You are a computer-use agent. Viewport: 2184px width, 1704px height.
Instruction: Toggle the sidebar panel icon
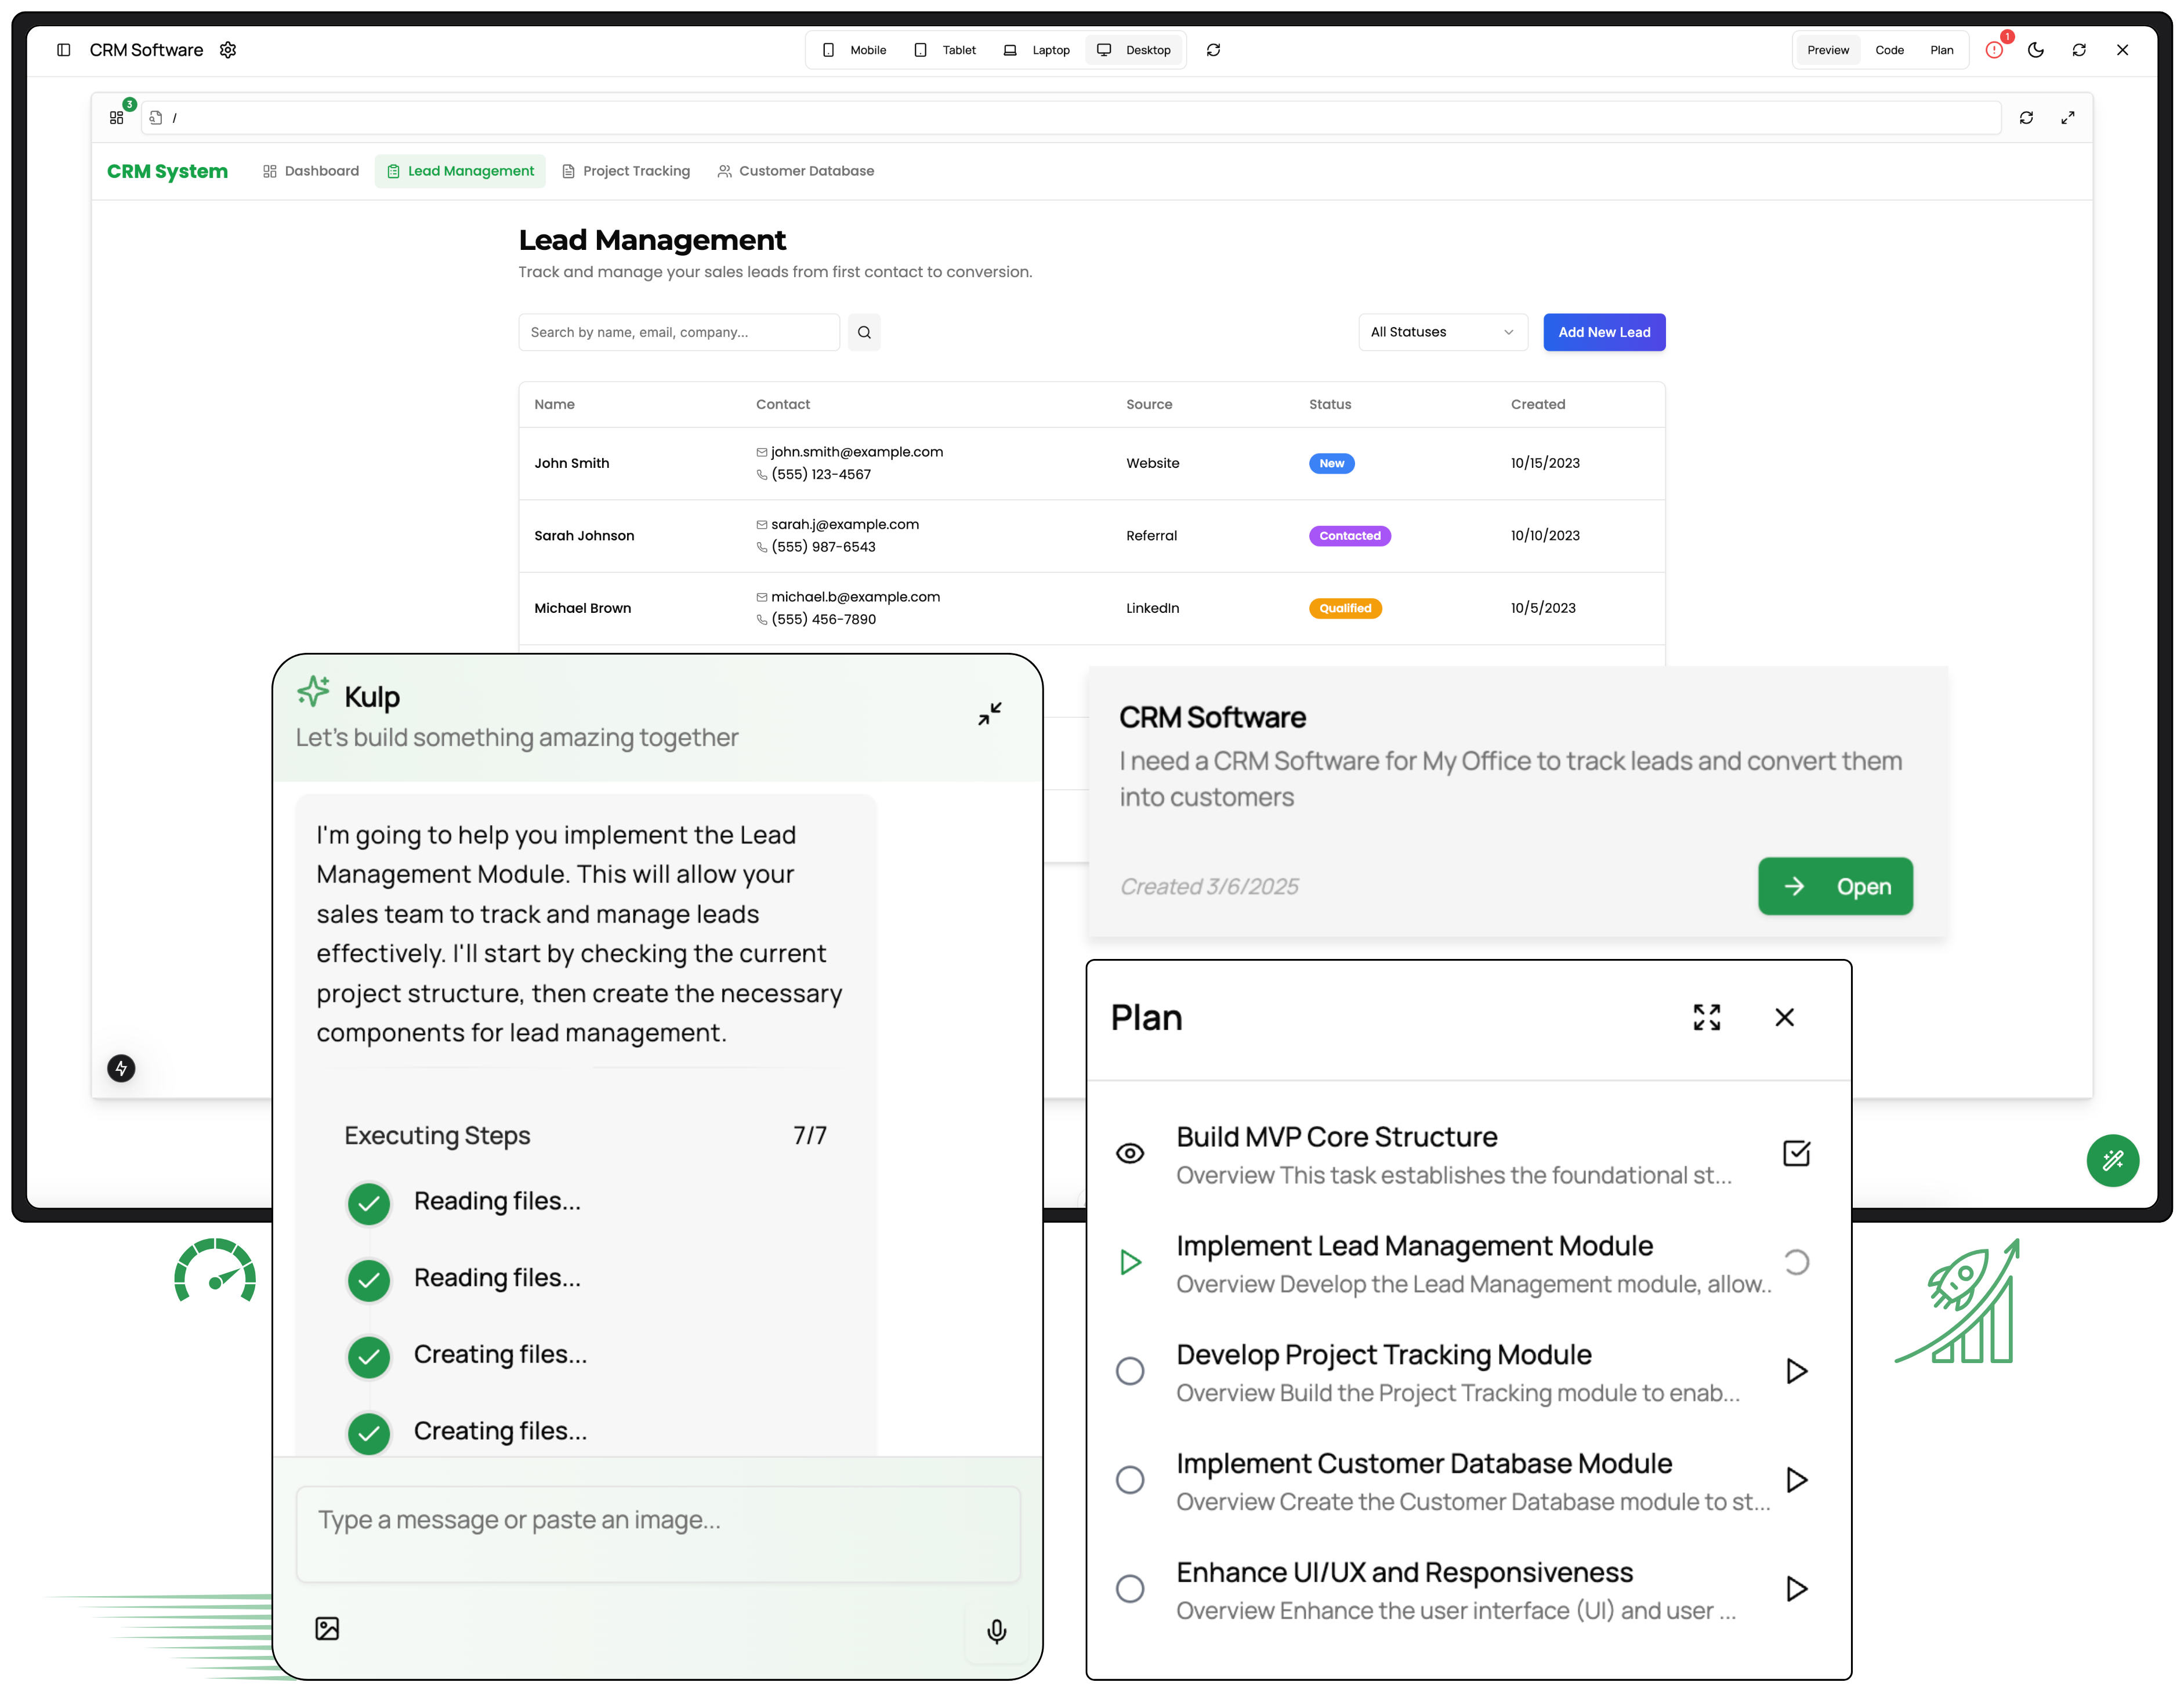pyautogui.click(x=63, y=50)
